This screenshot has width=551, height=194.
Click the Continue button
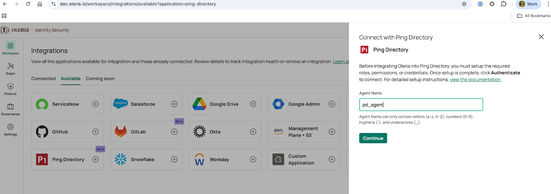pos(373,138)
